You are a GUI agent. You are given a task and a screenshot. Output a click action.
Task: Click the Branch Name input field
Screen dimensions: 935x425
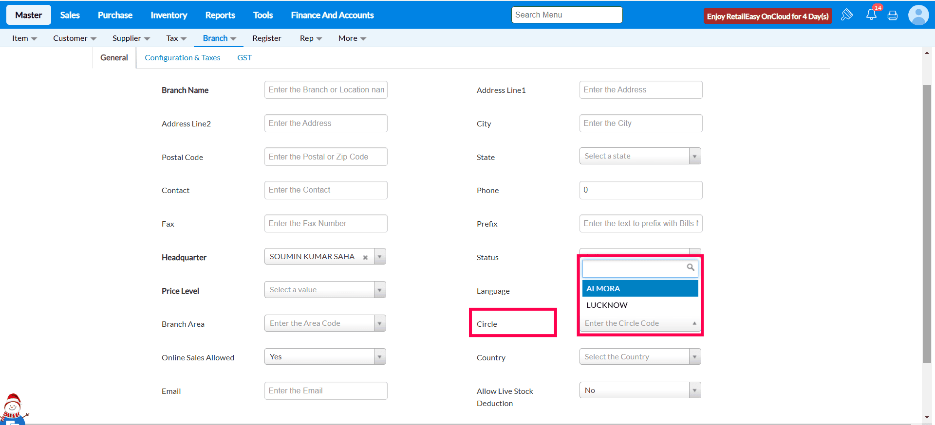tap(326, 90)
